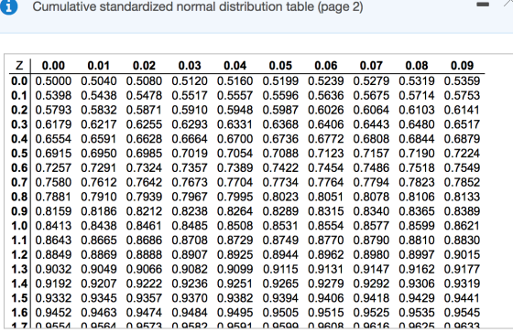Click the cell value 0.9495
This screenshot has width=513, height=332.
[235, 313]
